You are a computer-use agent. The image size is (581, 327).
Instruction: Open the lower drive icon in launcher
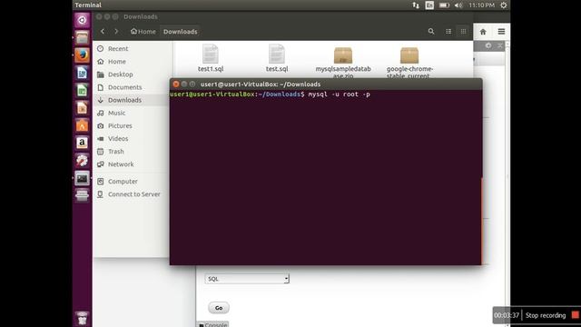(82, 195)
